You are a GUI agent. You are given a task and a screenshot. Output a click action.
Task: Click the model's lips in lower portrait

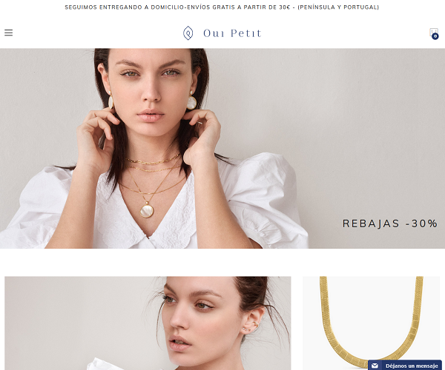[179, 343]
